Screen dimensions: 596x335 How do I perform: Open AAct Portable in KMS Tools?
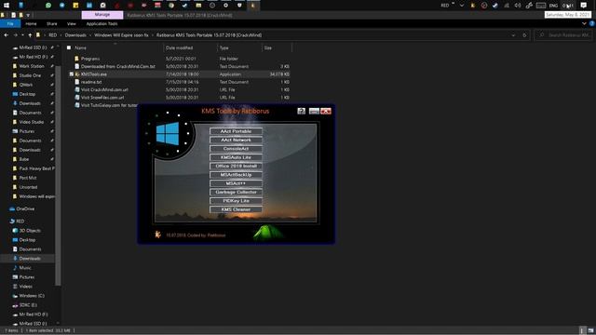(x=236, y=131)
